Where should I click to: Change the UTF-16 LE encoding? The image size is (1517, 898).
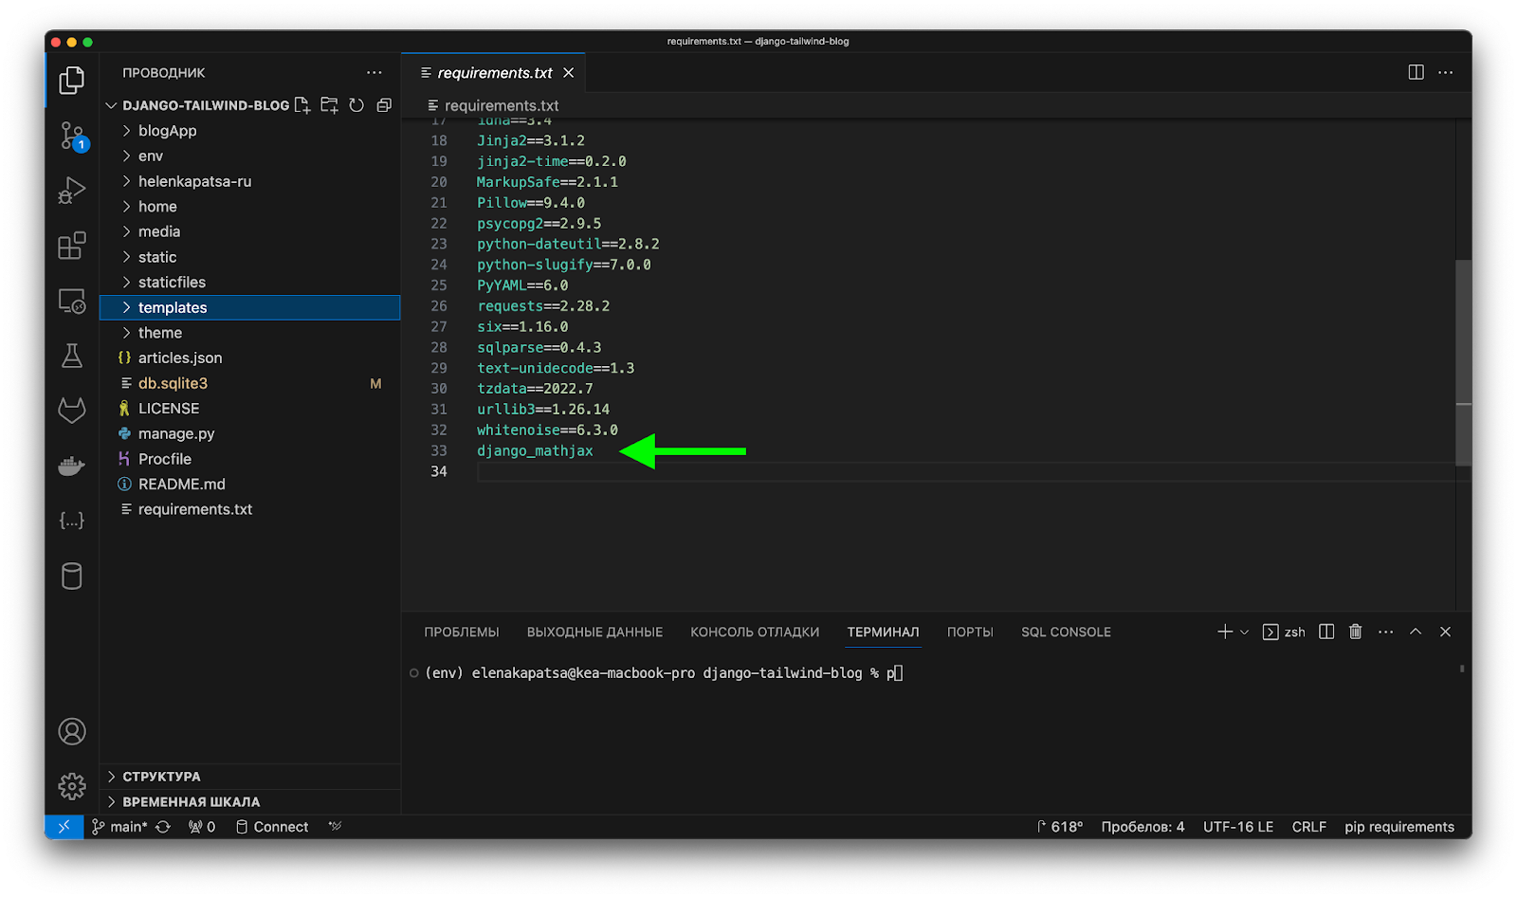(1238, 827)
